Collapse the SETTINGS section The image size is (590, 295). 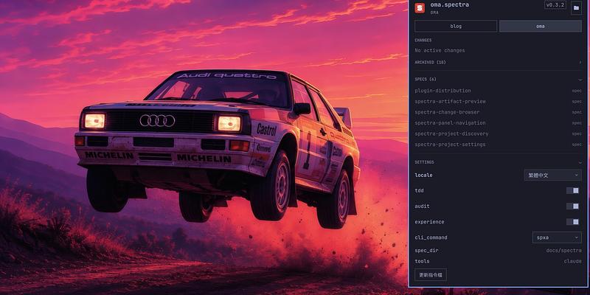[x=499, y=162]
